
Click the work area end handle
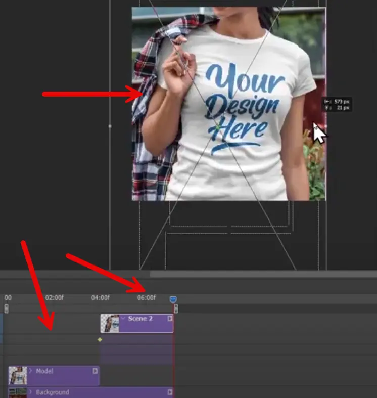(x=176, y=308)
